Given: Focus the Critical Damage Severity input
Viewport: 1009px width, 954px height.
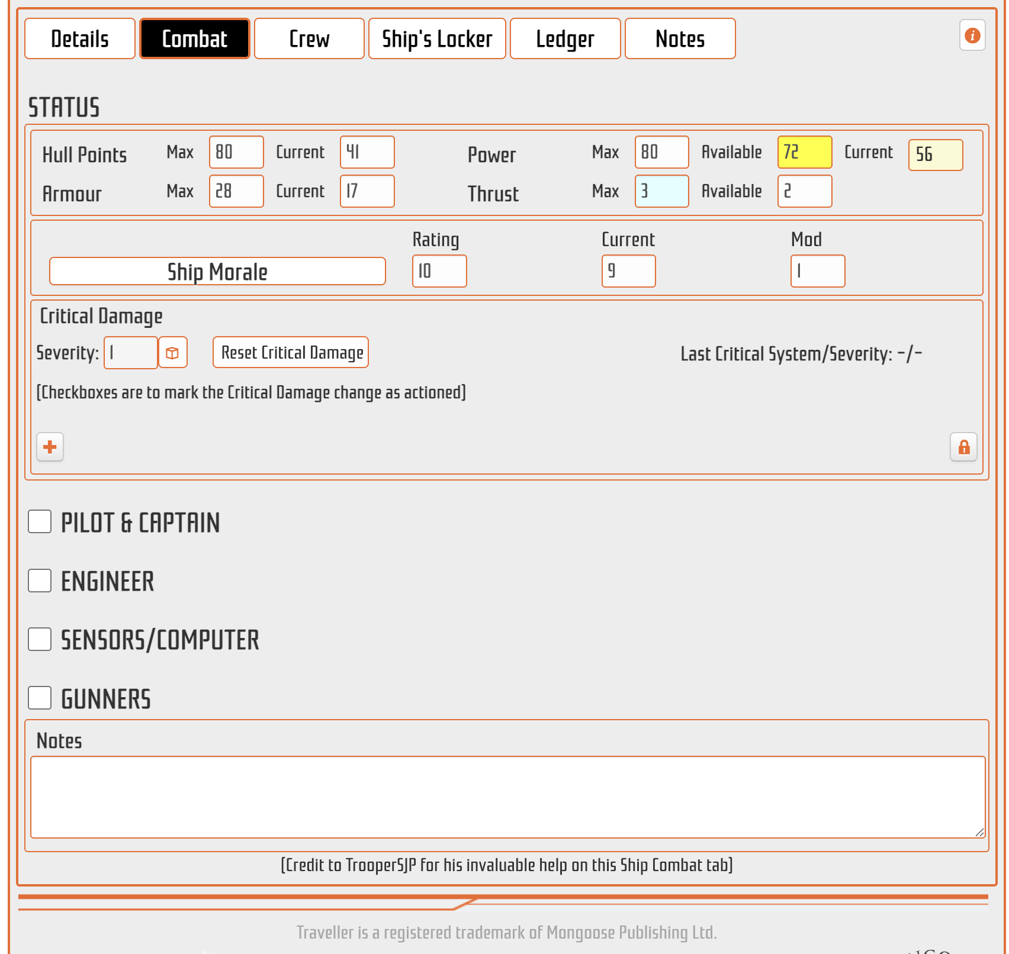Looking at the screenshot, I should click(130, 353).
